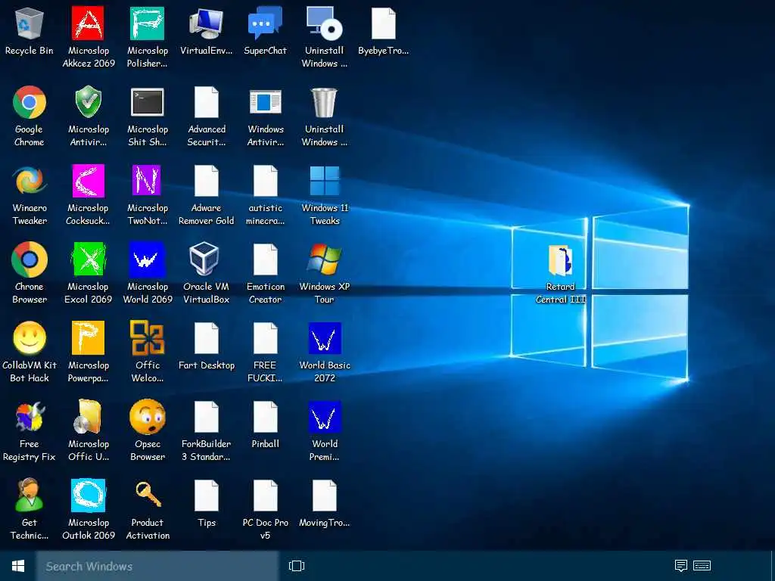Open the Action Center notifications icon
Viewport: 775px width, 581px height.
click(x=681, y=565)
